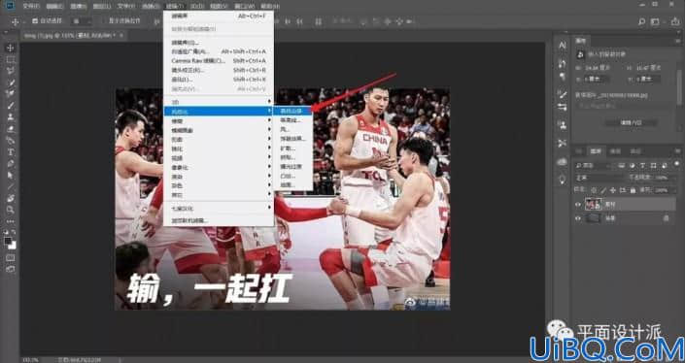The image size is (685, 363).
Task: Expand the 模糊 (Blur) submenu
Action: click(x=219, y=121)
